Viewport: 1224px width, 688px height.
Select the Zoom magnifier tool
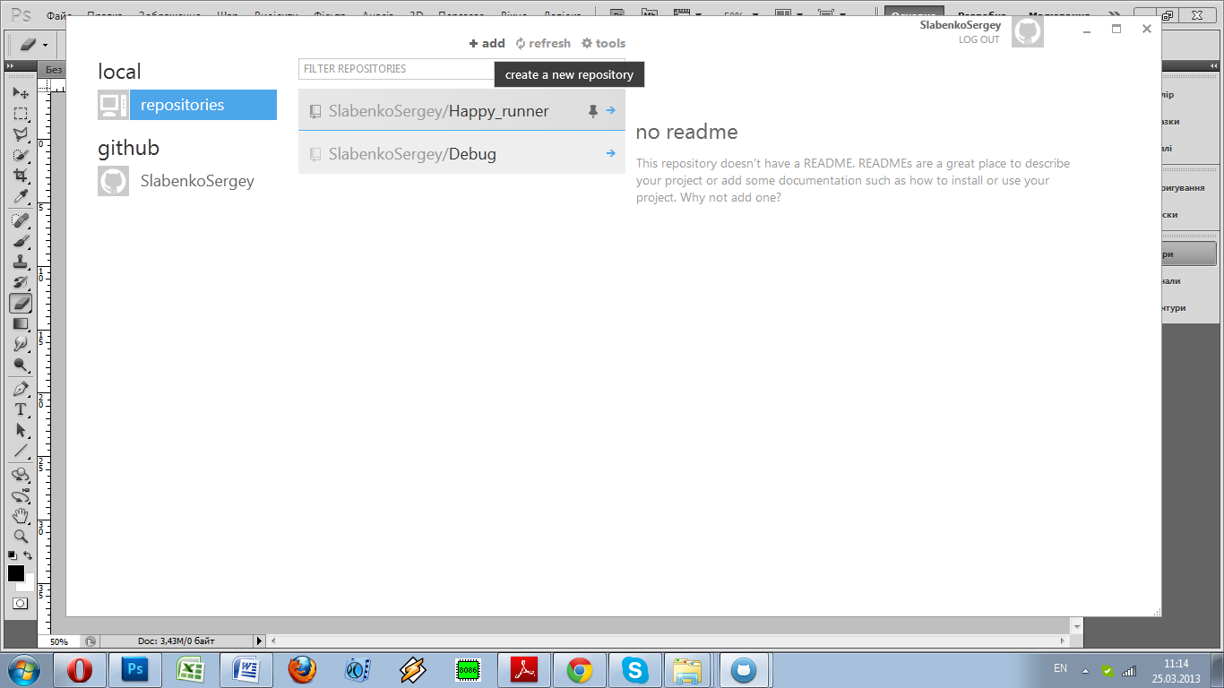pos(21,537)
